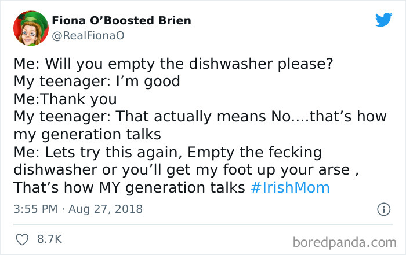Click the Twitter bird logo
This screenshot has height=255, width=406.
click(x=383, y=19)
